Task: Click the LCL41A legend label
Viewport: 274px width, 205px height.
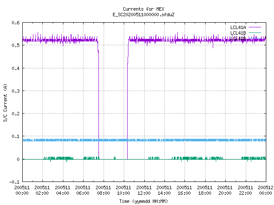Action: pos(238,27)
